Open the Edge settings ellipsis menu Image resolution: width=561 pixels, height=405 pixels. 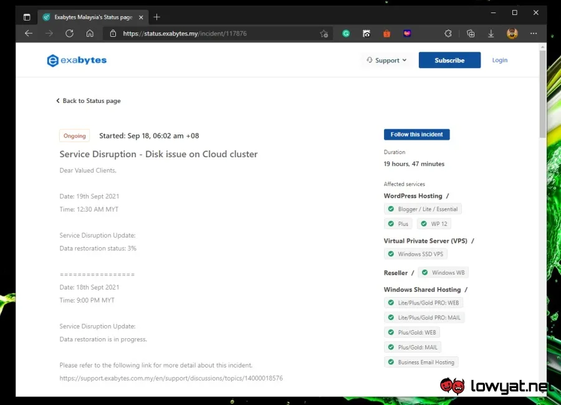point(534,33)
